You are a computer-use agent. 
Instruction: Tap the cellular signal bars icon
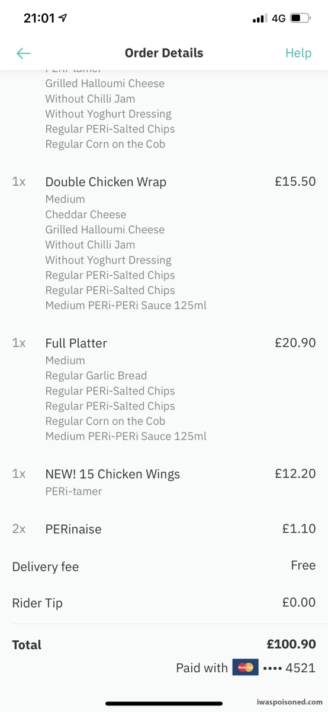[260, 18]
